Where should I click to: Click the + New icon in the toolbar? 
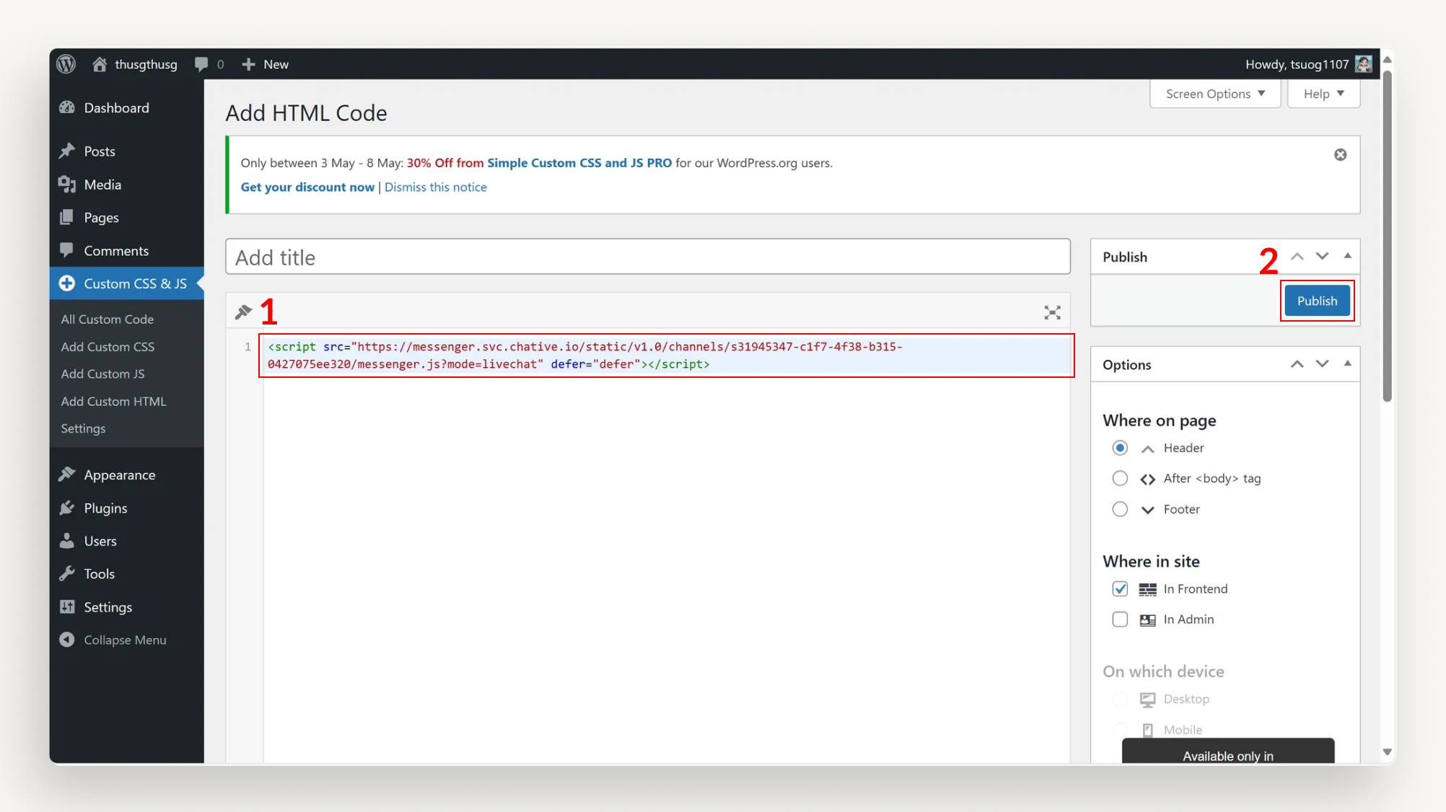[x=248, y=63]
